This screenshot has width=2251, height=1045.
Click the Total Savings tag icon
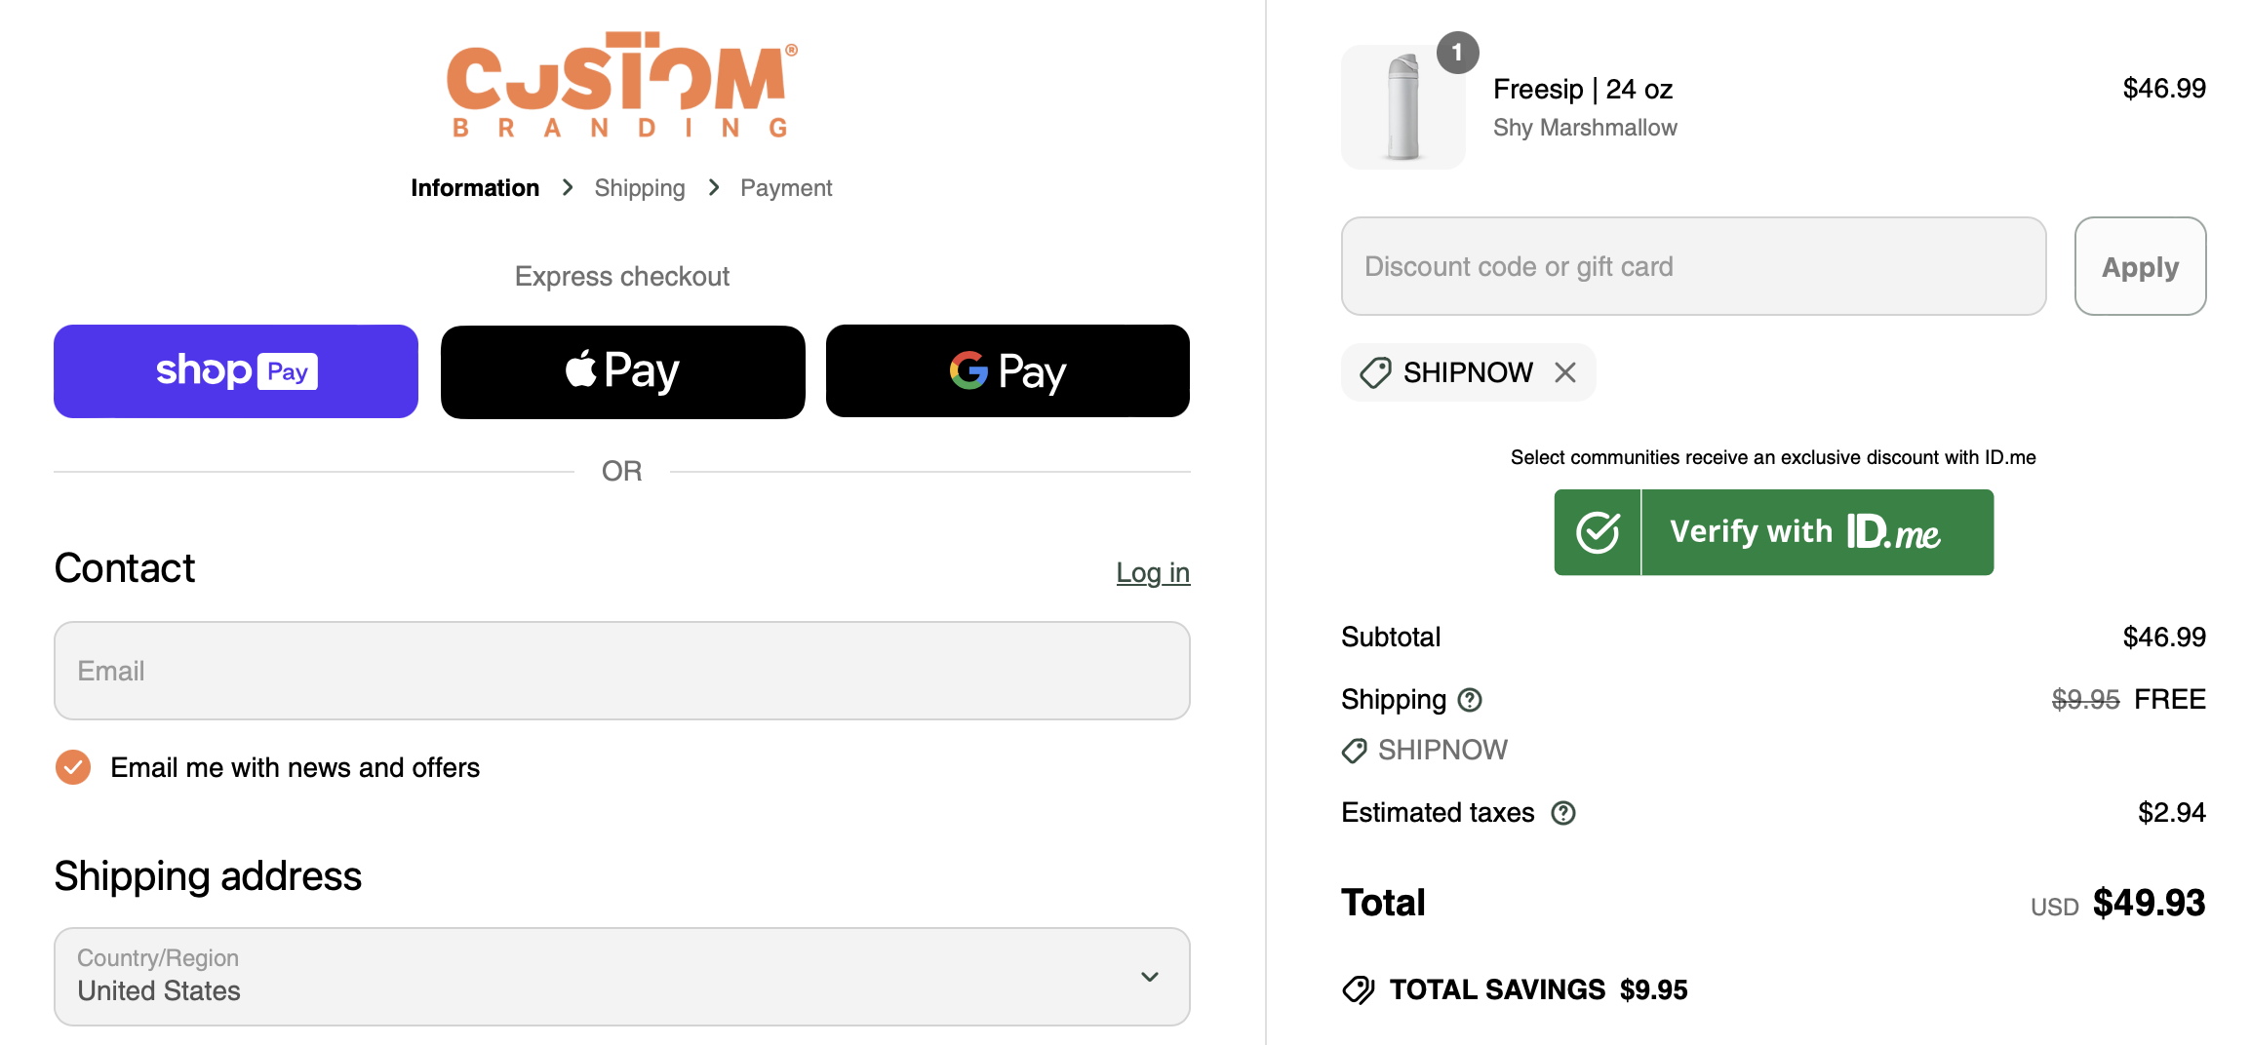(x=1358, y=990)
